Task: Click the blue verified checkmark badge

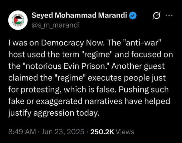Action: click(x=133, y=15)
